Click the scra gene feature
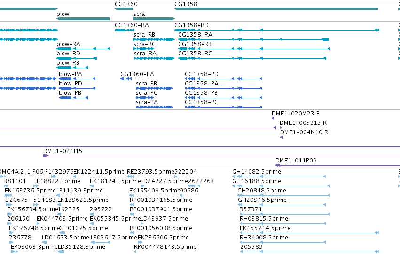This screenshot has width=400, height=254. pyautogui.click(x=154, y=19)
